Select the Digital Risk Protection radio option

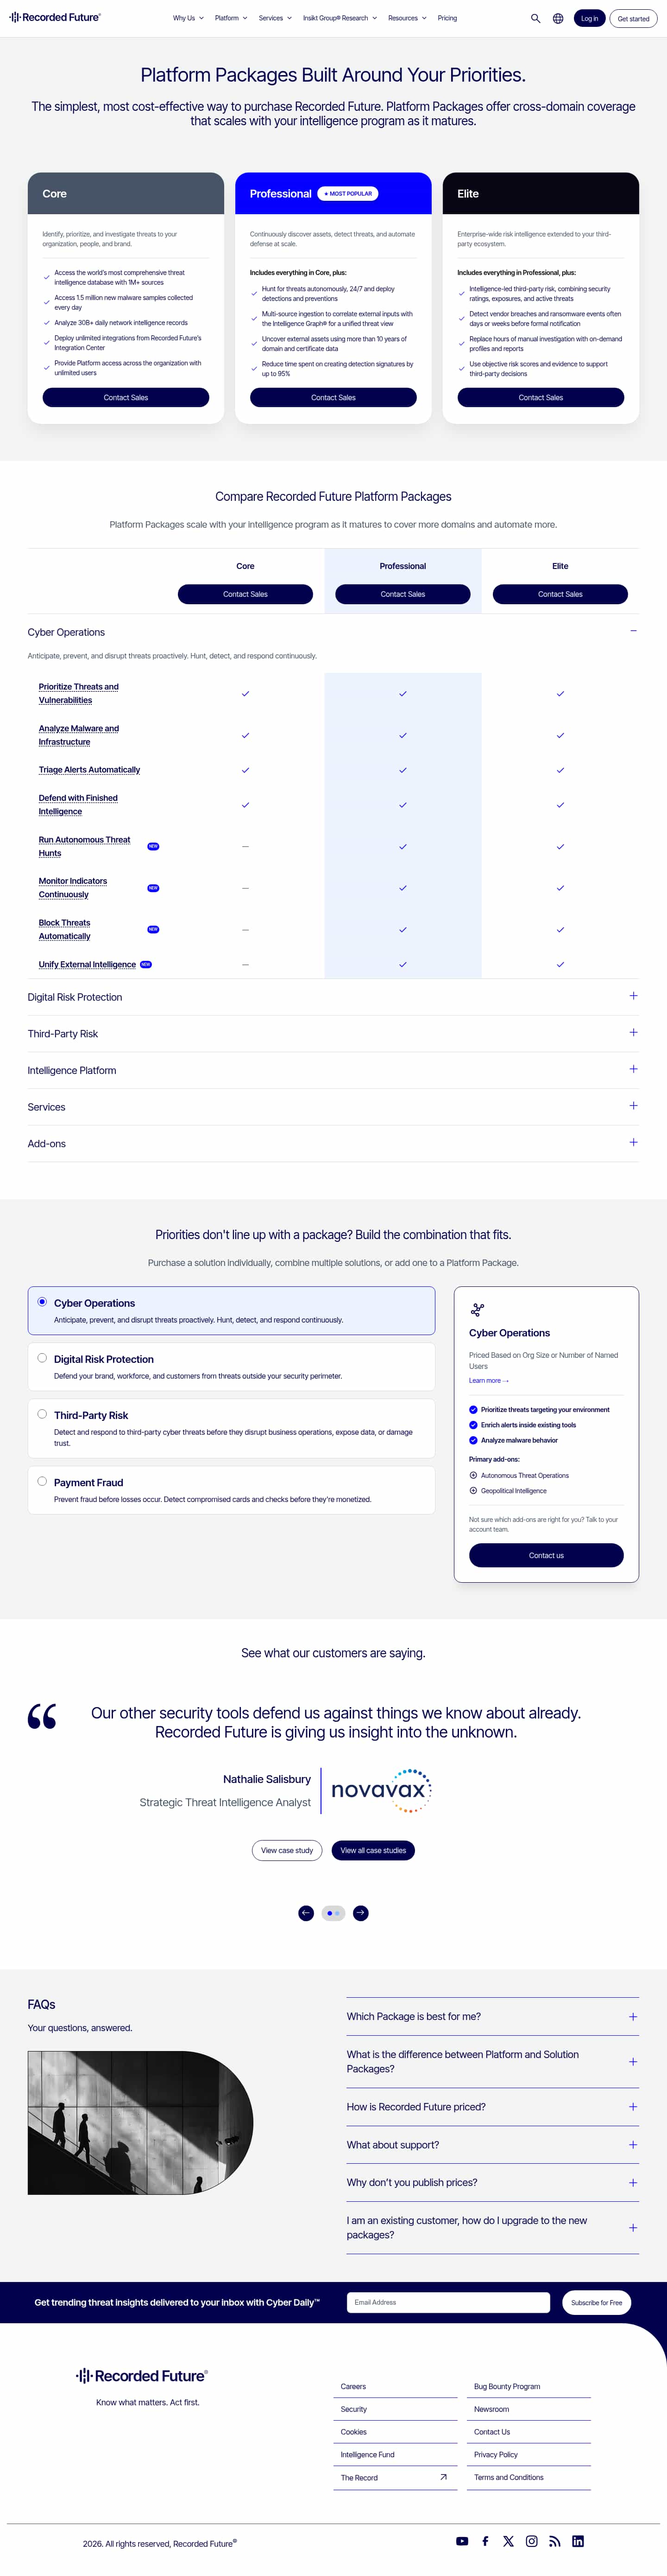point(42,1358)
